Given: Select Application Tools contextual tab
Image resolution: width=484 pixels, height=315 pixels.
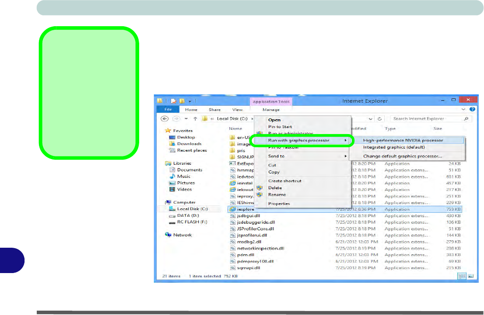Looking at the screenshot, I should [271, 101].
